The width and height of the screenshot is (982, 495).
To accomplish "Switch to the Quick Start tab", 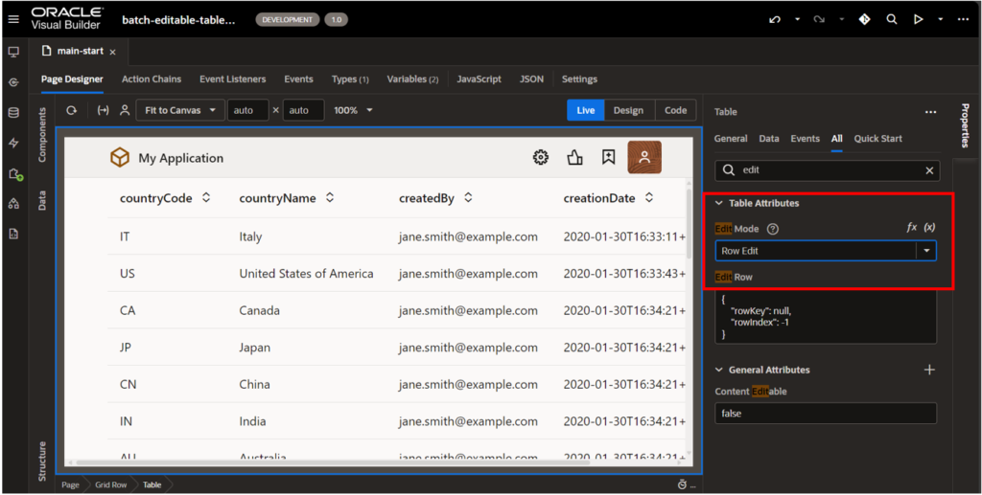I will coord(877,139).
